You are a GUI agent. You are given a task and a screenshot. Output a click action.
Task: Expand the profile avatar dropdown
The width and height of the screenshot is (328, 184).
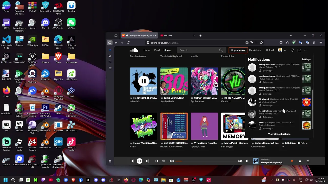pyautogui.click(x=282, y=50)
